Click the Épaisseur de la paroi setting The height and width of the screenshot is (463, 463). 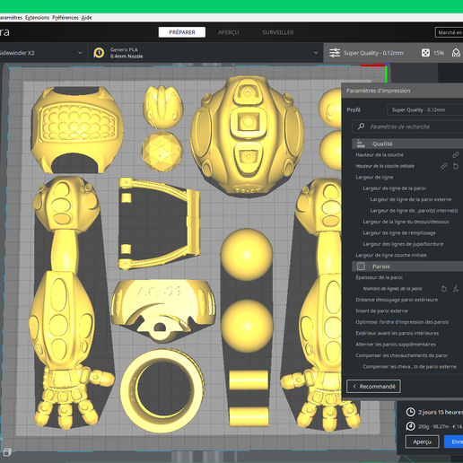[379, 277]
